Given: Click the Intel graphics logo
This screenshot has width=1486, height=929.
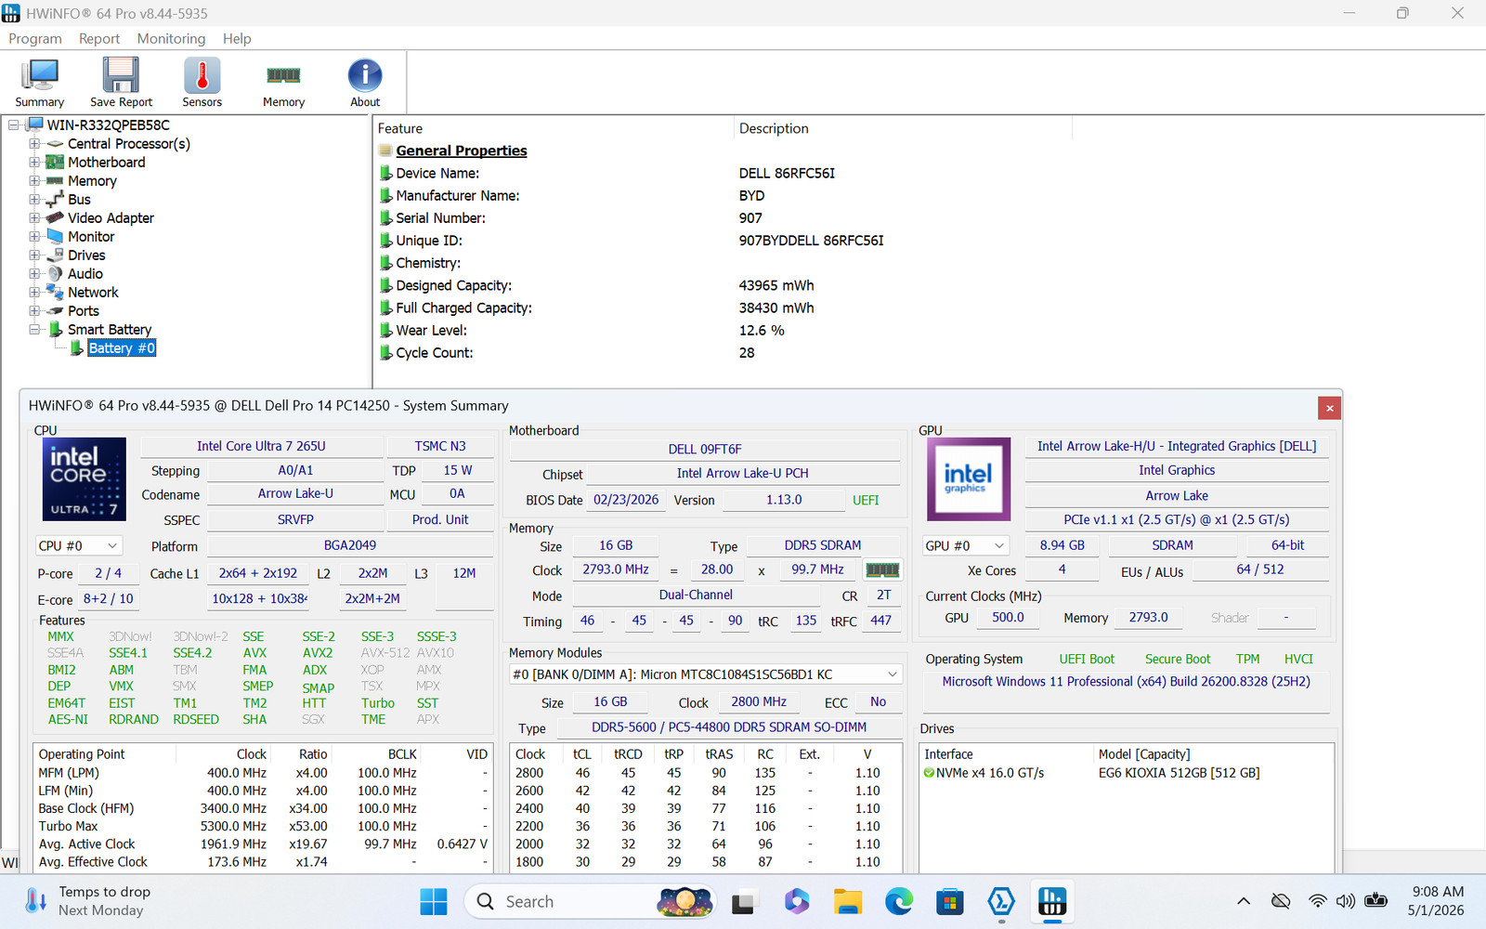Looking at the screenshot, I should pos(969,478).
